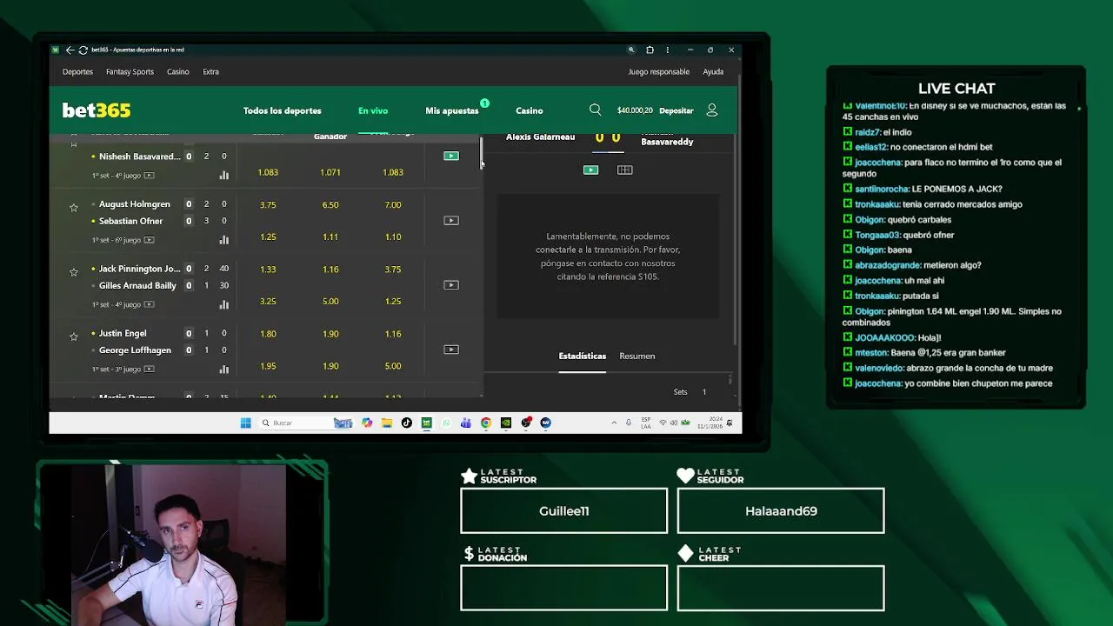
Task: Select the green live video icon in match panel
Action: (x=590, y=170)
